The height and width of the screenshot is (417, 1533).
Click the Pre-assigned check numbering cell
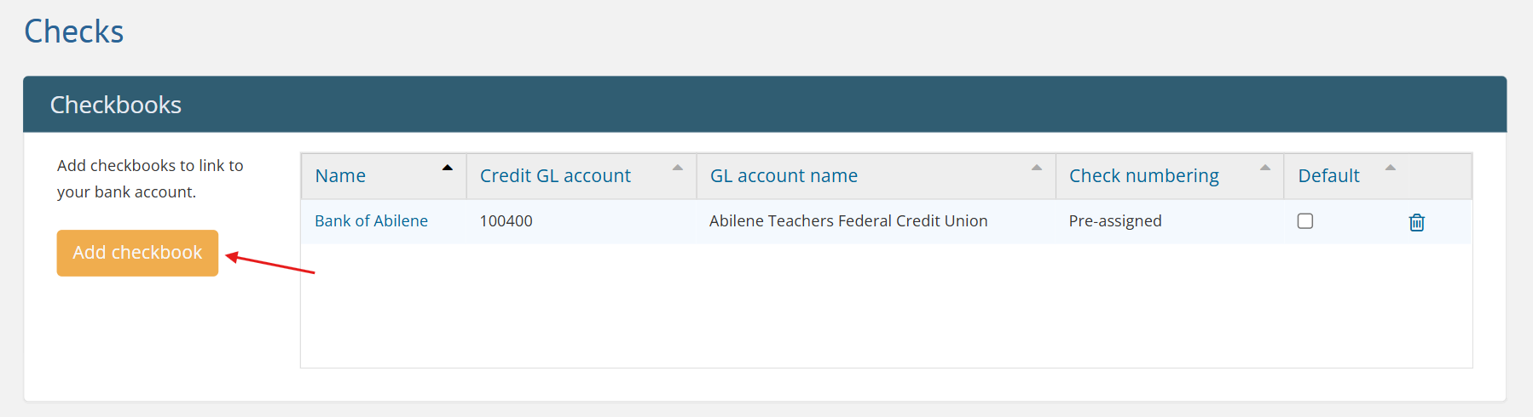[1115, 221]
